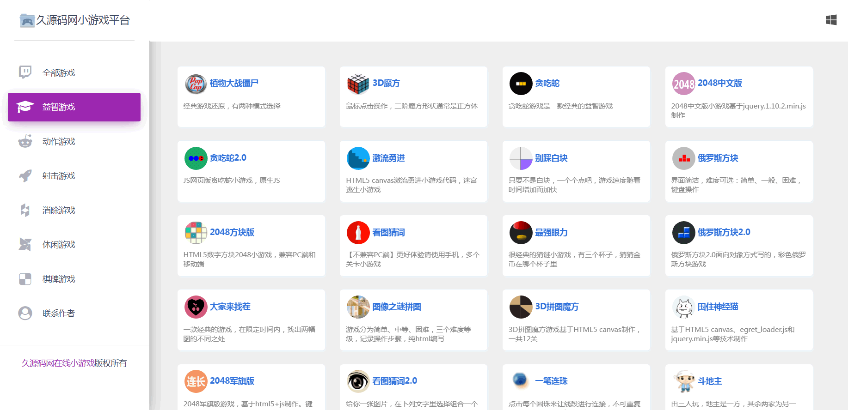Click the 久源码网在线小游戏 footer link
848x410 pixels.
coord(58,363)
